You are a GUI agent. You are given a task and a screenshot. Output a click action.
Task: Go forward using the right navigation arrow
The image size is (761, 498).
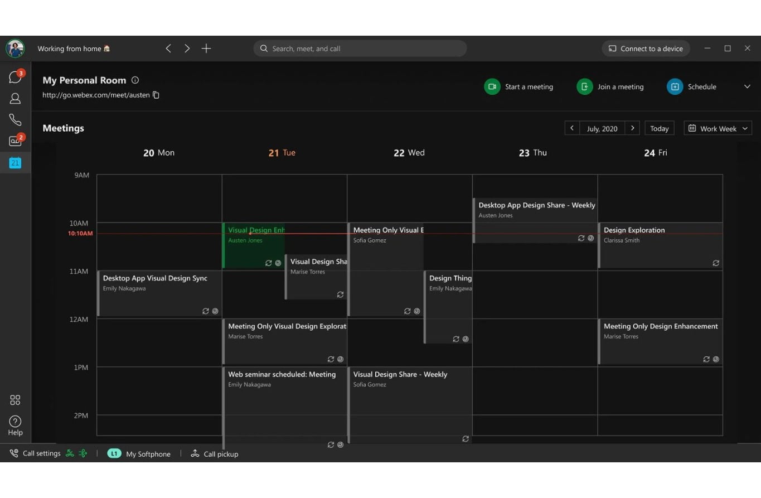[x=187, y=49]
